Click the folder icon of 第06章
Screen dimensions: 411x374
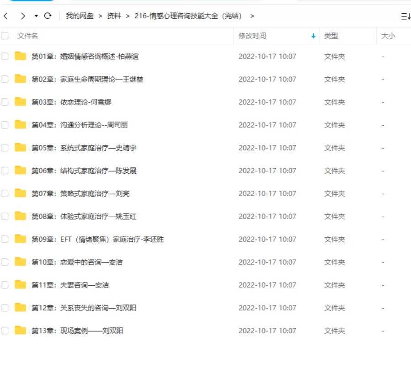click(20, 170)
